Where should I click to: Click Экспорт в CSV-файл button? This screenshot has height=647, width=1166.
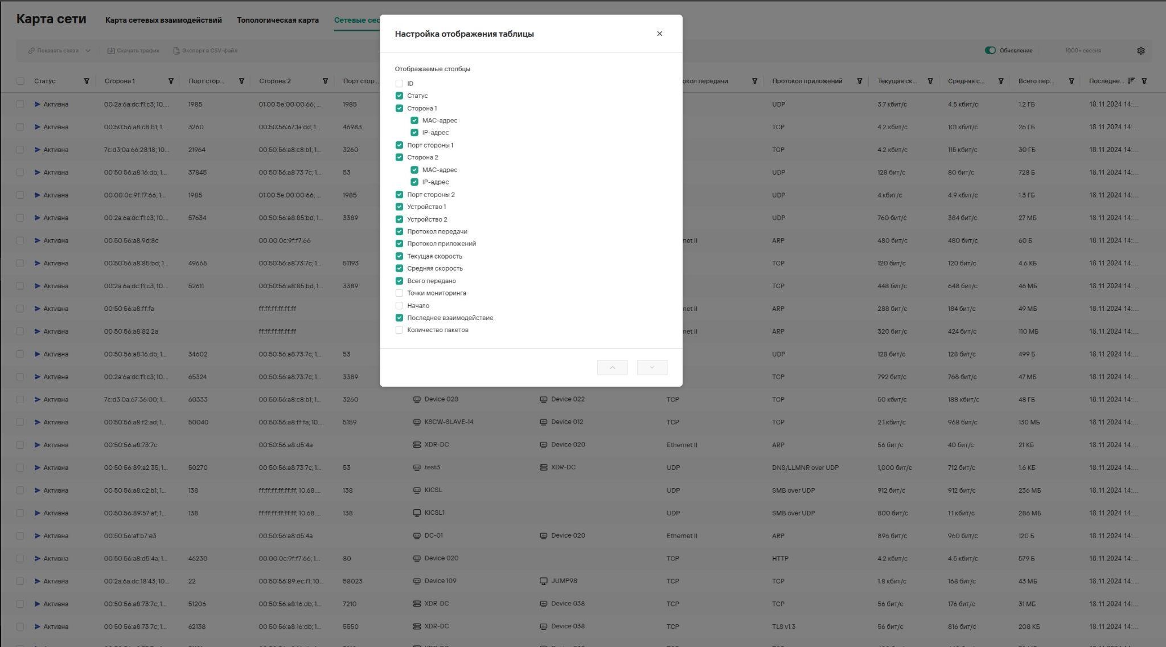[205, 51]
